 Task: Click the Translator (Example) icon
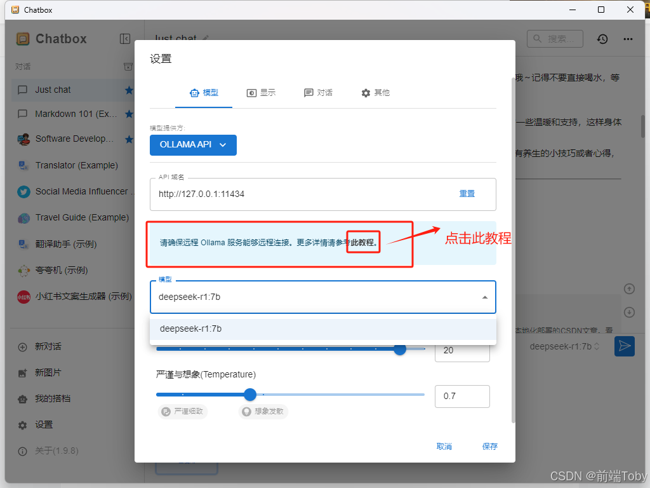pos(23,165)
